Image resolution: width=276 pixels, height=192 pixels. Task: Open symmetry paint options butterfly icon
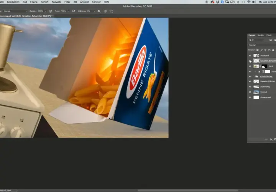[111, 11]
